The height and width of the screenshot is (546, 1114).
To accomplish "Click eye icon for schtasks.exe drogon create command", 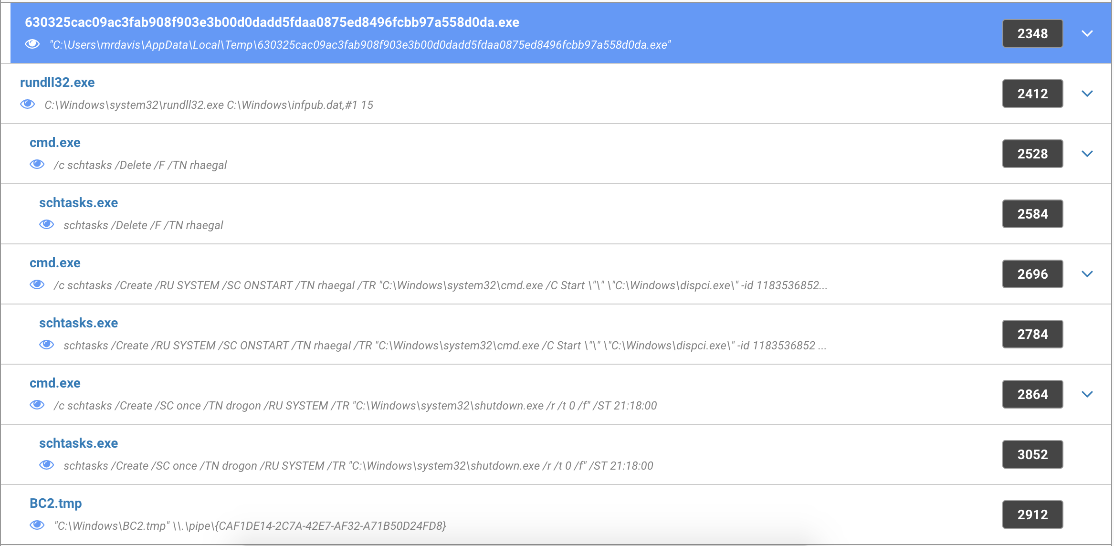I will (x=47, y=465).
